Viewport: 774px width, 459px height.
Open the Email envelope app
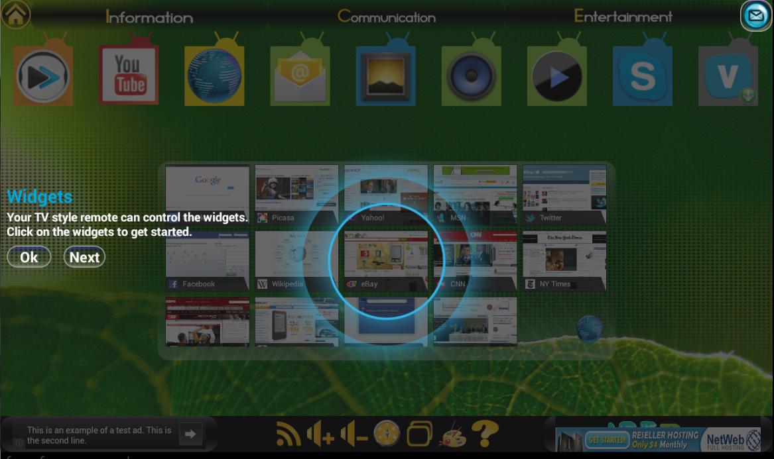pyautogui.click(x=300, y=76)
